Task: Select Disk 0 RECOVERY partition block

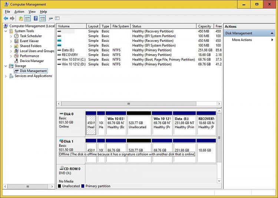Action: click(x=206, y=123)
